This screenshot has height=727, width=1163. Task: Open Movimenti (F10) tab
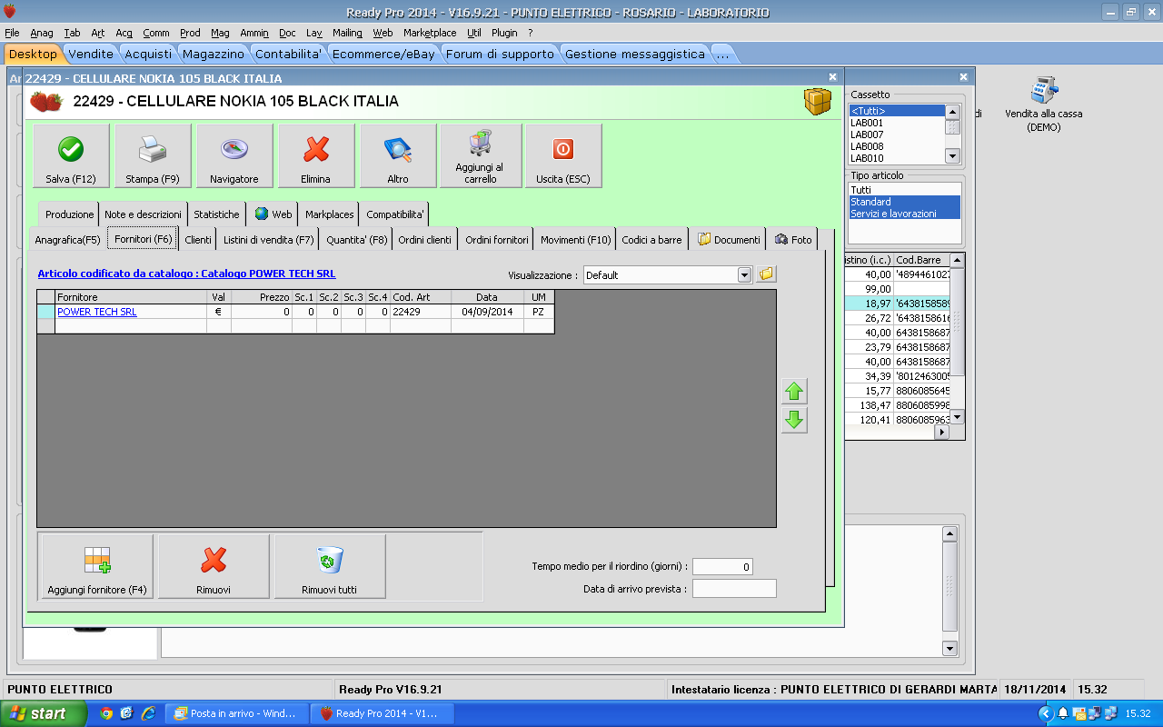tap(576, 240)
